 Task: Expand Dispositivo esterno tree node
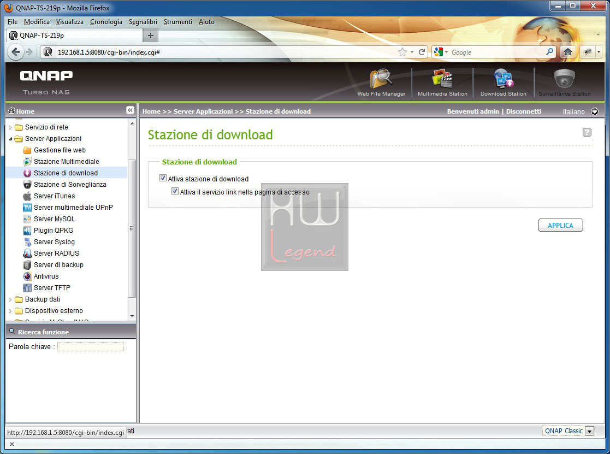pyautogui.click(x=10, y=310)
